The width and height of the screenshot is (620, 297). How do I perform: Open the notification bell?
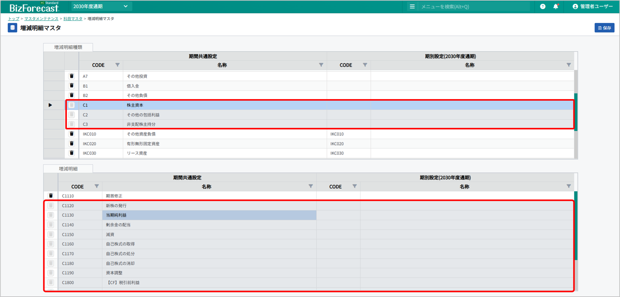(556, 6)
